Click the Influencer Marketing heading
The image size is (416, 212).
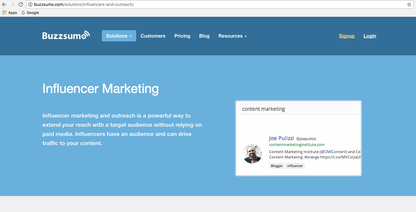(x=101, y=89)
